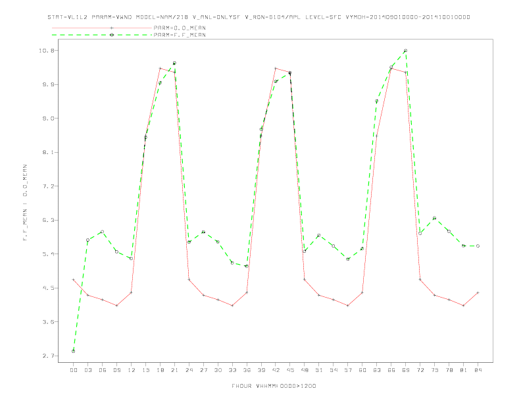Click the x-axis tick label 36
The image size is (521, 403).
[247, 370]
